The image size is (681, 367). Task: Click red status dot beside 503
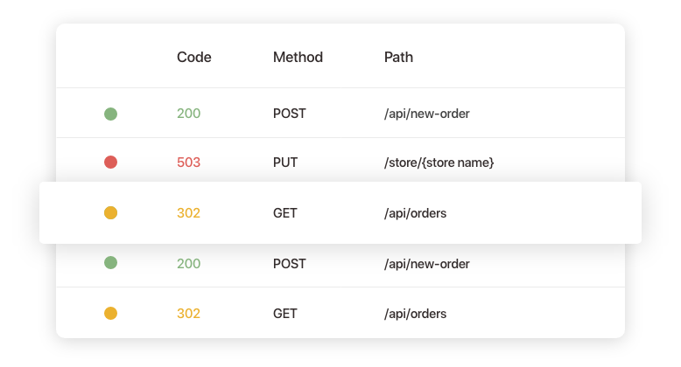pyautogui.click(x=111, y=163)
